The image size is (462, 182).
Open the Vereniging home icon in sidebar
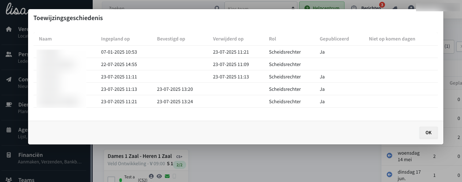point(9,29)
